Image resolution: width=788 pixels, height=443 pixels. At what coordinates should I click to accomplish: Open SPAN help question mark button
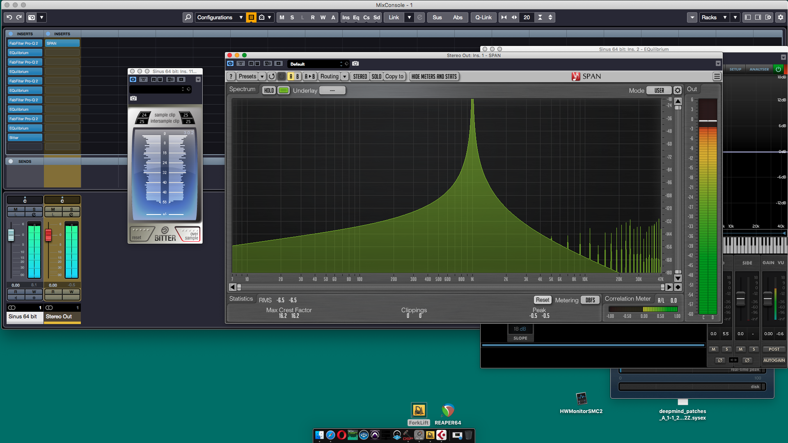point(231,77)
